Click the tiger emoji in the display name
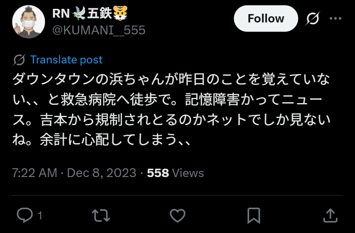Viewport: 355px width, 233px height. click(x=120, y=13)
